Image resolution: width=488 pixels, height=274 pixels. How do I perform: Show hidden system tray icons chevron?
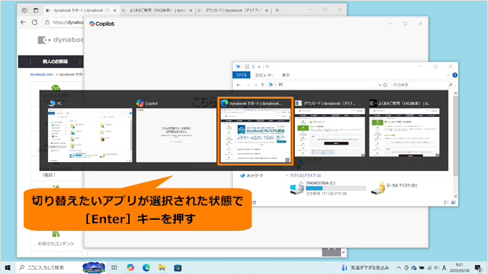point(399,268)
